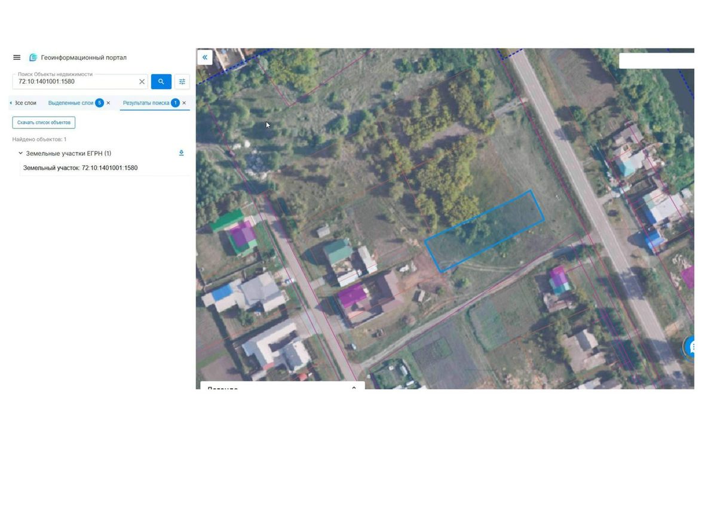Download Земельные участки ЕГРН results icon
The width and height of the screenshot is (717, 507).
[x=182, y=153]
